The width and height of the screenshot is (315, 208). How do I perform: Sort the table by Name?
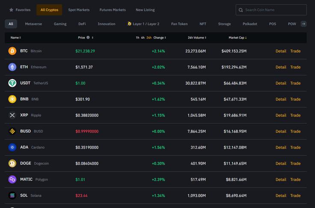pos(16,38)
